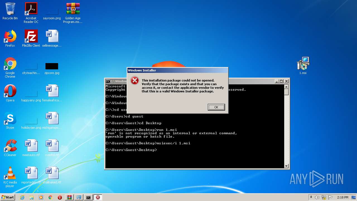Switch to the WinRAR taskbar button
357x201 pixels.
tap(69, 197)
